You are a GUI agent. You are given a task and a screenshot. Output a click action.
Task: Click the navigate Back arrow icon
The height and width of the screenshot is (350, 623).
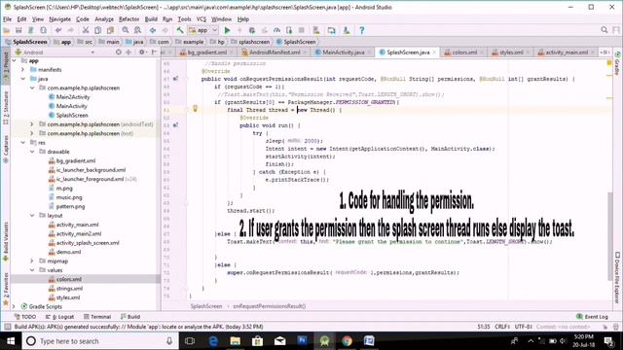pos(153,30)
